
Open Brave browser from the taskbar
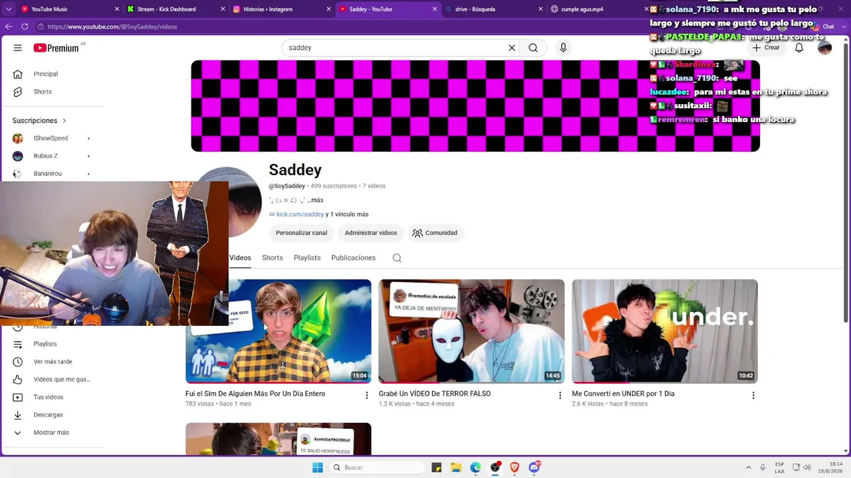tap(515, 467)
